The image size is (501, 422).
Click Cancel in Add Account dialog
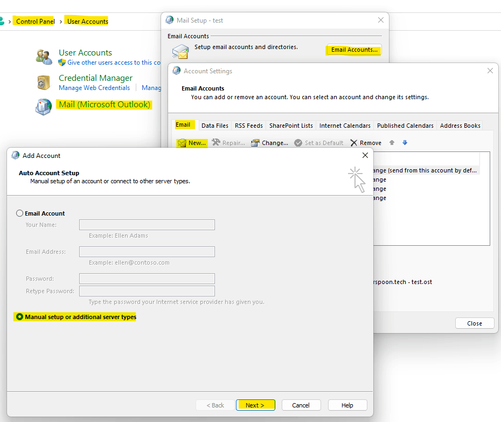[301, 405]
